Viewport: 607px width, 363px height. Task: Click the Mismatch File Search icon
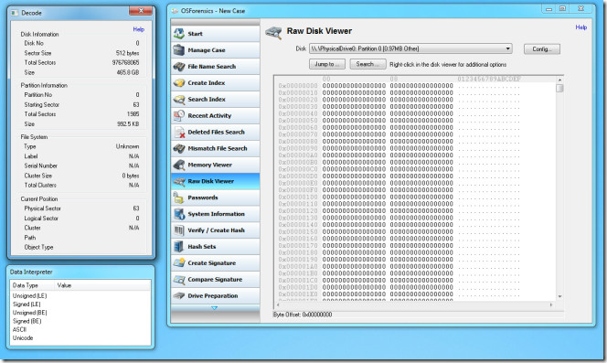pos(179,148)
